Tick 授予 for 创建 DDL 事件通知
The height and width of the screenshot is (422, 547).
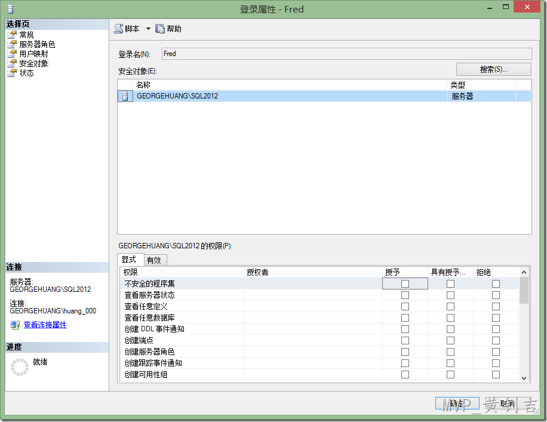[x=405, y=329]
